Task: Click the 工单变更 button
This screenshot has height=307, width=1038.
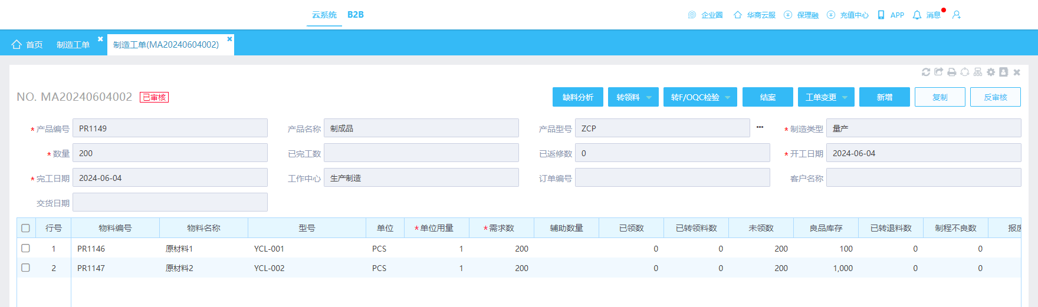Action: 820,97
